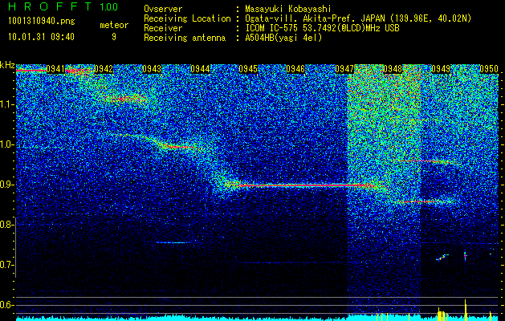The image size is (505, 321).
Task: Click the Receiving antenna label
Action: 185,38
